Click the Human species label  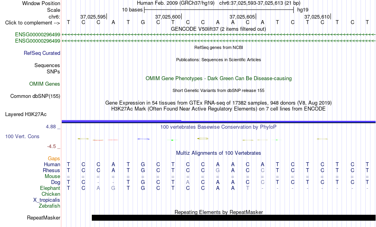52,165
